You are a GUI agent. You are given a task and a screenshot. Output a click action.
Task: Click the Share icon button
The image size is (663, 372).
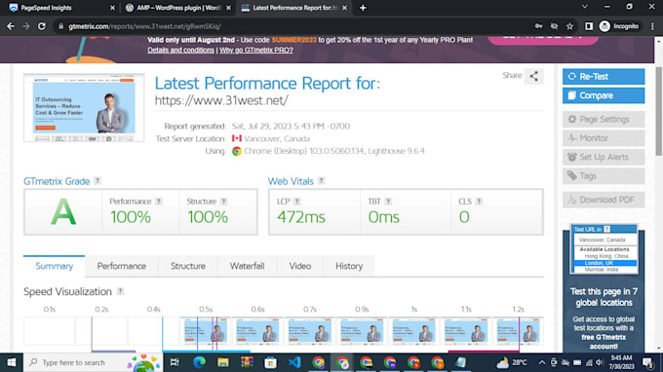pos(534,76)
